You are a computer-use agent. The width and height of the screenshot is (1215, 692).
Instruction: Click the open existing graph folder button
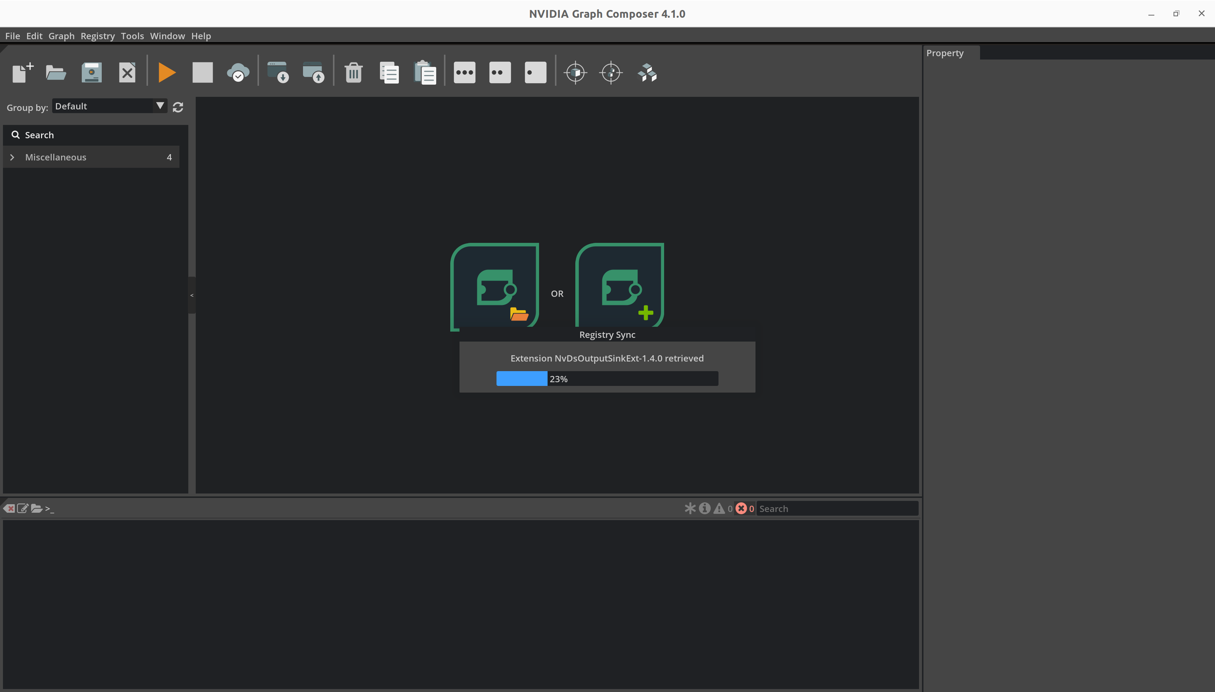tap(56, 72)
